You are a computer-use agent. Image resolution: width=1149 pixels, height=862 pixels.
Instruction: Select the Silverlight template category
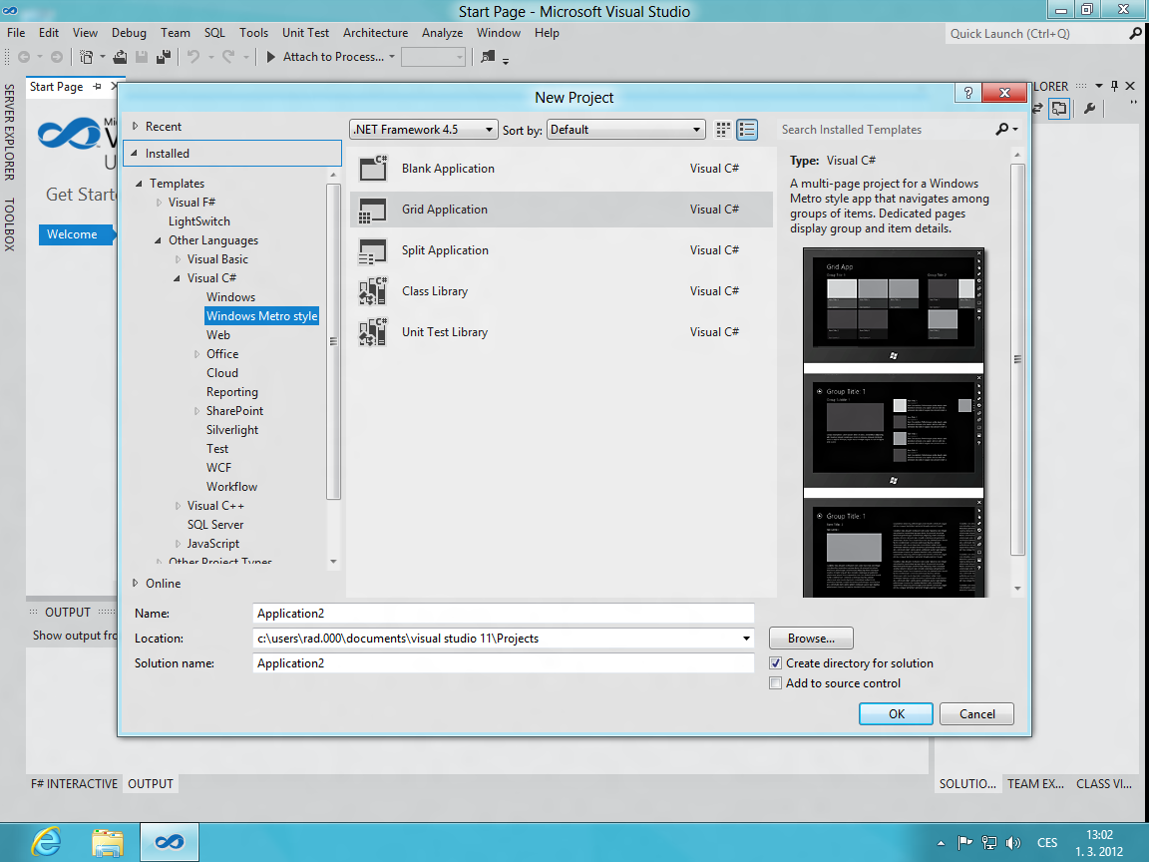(x=232, y=430)
